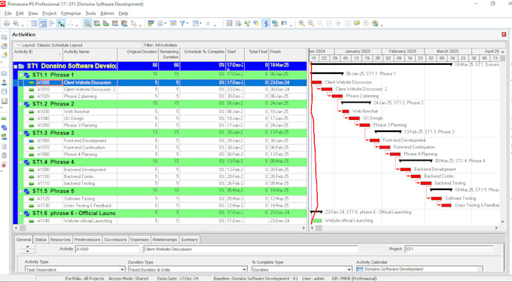
Task: Switch to the Resources details tab
Action: [x=60, y=240]
